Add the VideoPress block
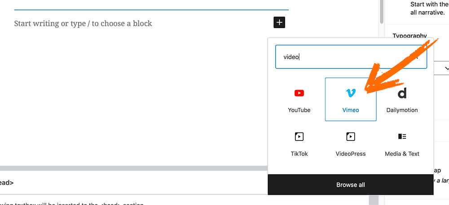The height and width of the screenshot is (205, 449). (351, 143)
